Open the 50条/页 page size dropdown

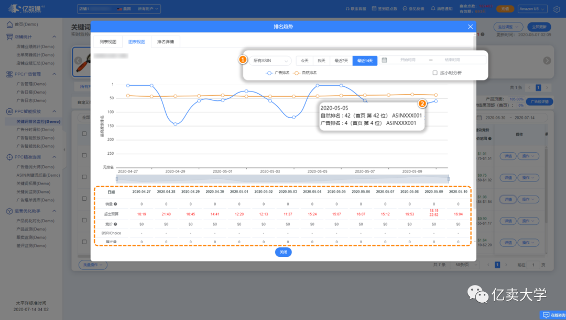(x=464, y=265)
